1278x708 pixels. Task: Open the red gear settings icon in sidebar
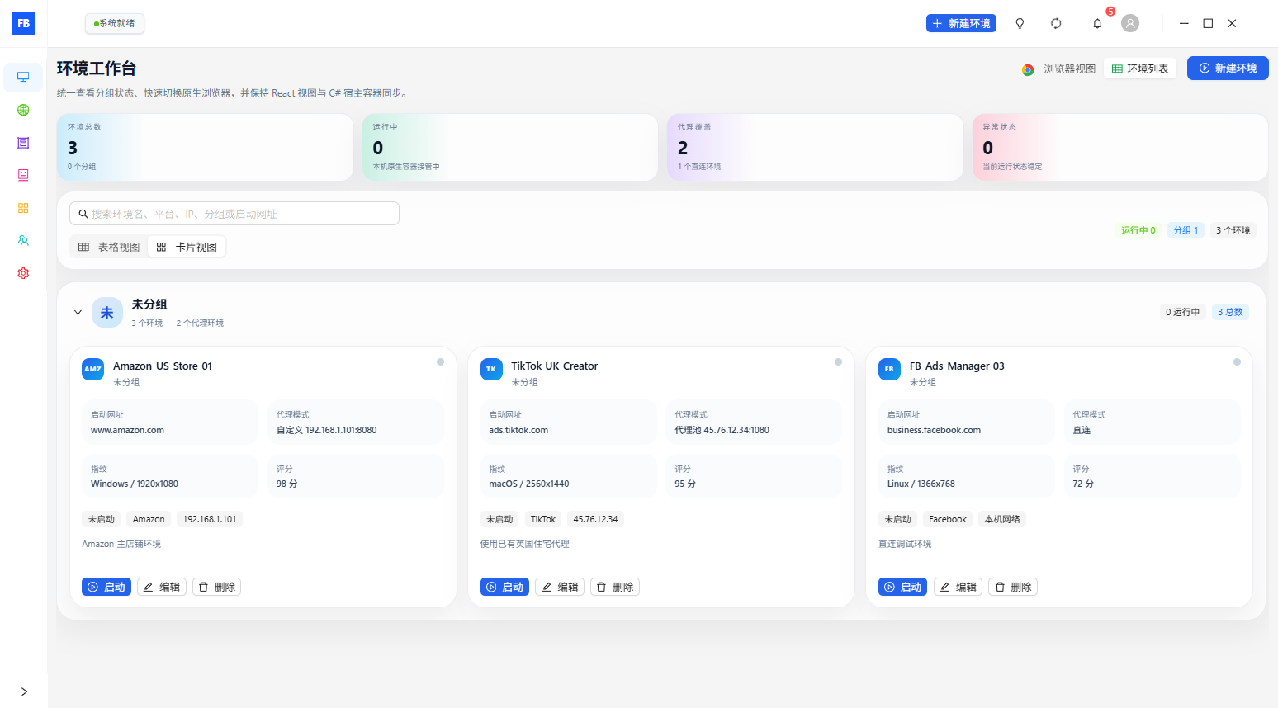tap(23, 273)
